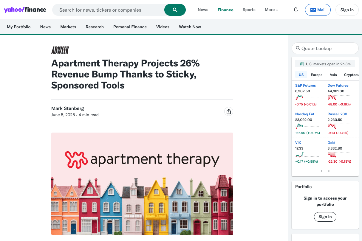Open the Personal Finance menu item
Viewport: 362px width, 241px height.
[x=130, y=27]
